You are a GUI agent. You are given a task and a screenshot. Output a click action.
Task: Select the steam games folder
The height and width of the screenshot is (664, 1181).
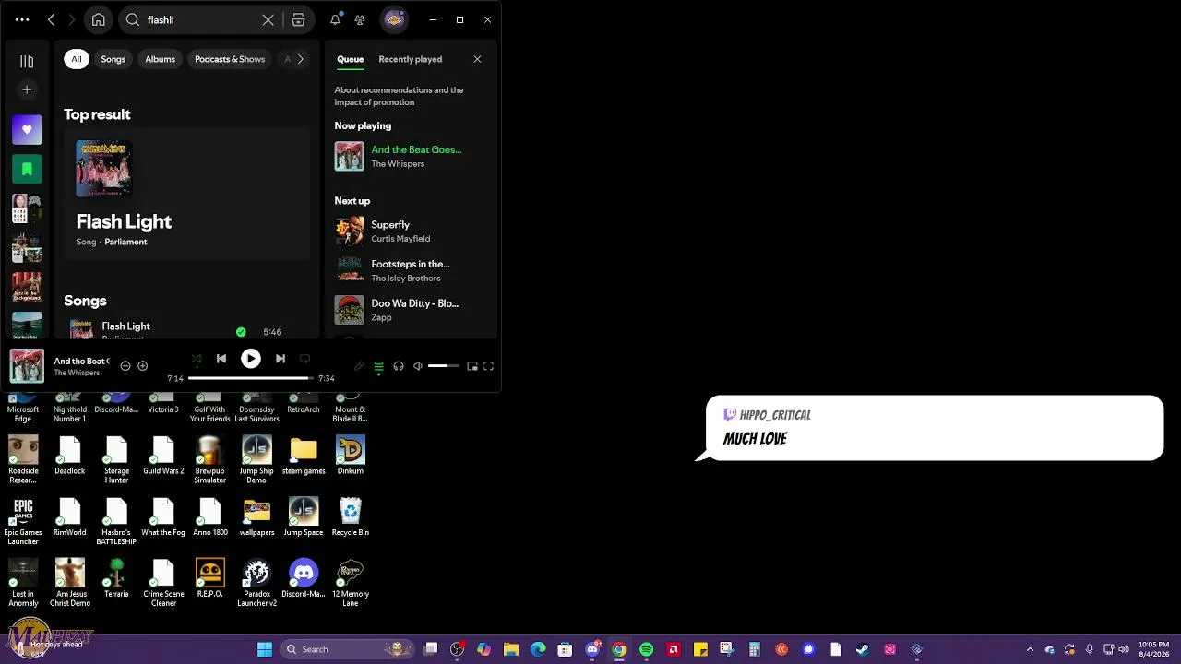pyautogui.click(x=304, y=456)
